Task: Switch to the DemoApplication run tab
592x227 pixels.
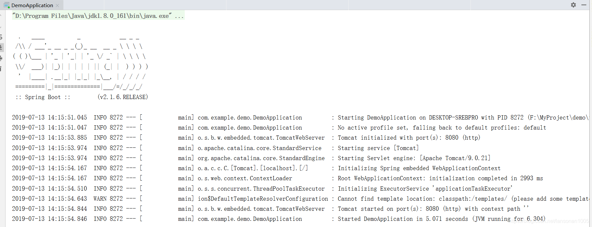Action: (x=32, y=5)
